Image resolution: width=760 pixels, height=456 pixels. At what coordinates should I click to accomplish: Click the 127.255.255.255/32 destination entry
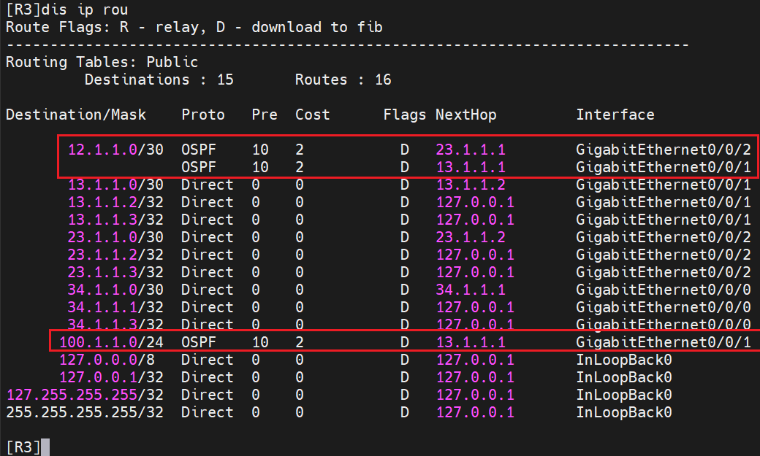point(85,395)
